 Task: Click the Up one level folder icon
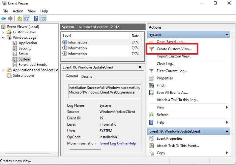20,19
